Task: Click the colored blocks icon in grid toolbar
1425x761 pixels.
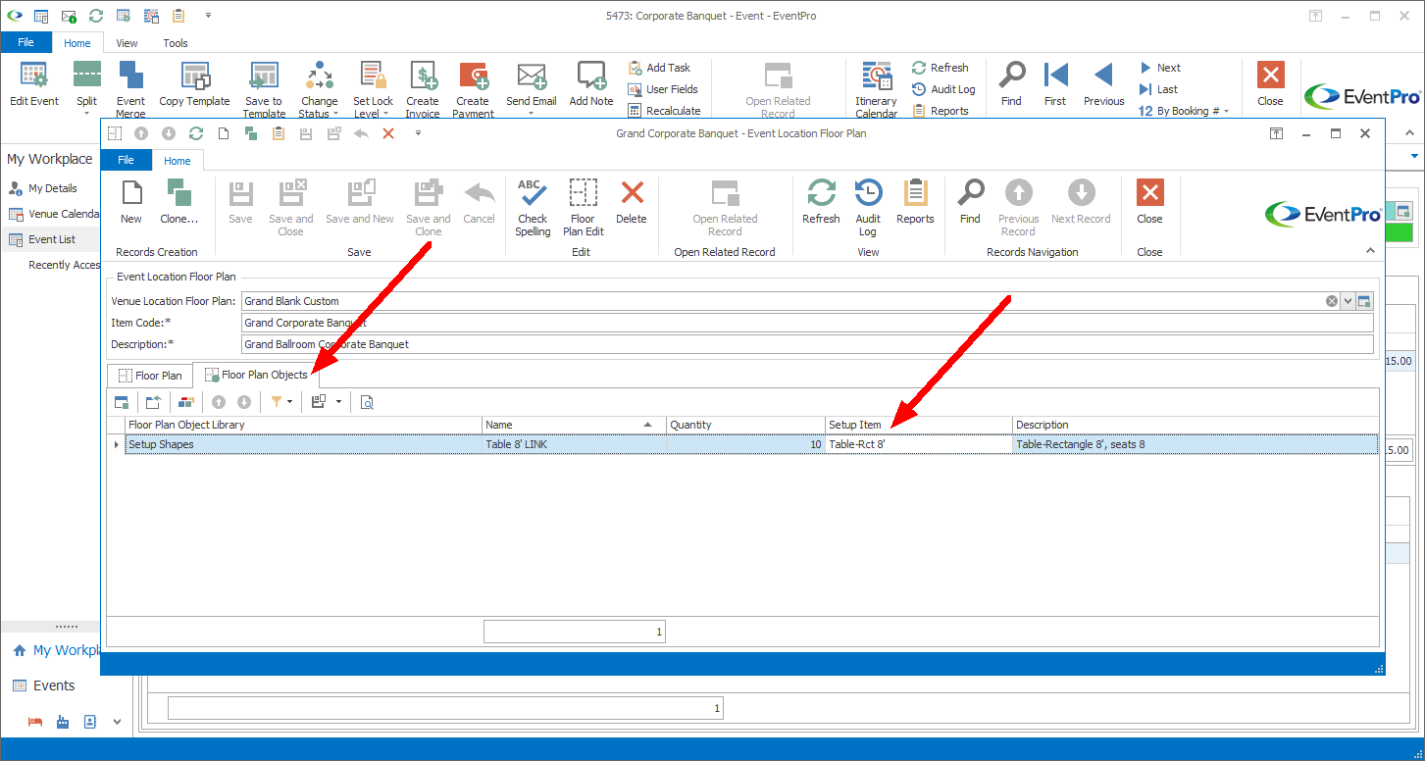Action: point(186,402)
